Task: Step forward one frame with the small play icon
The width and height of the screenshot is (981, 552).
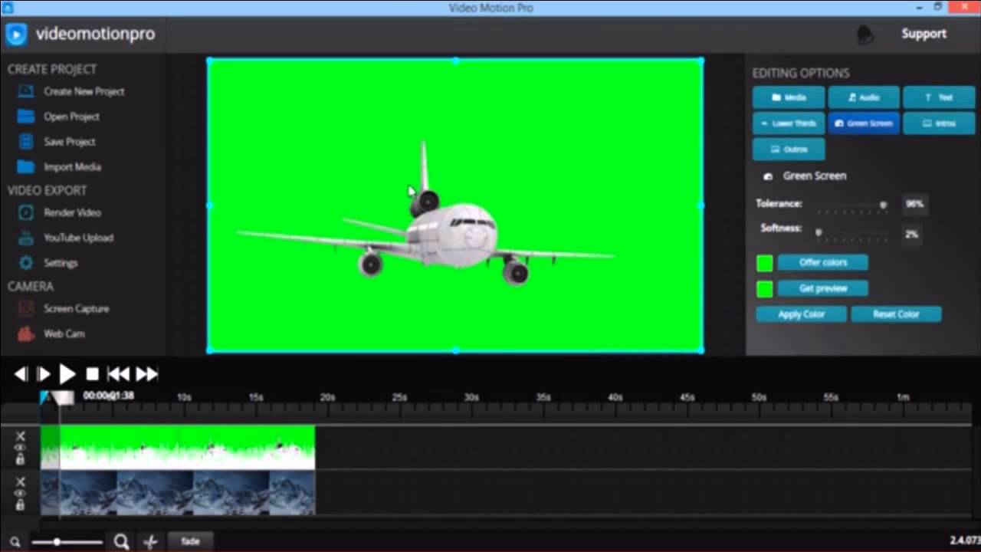Action: click(44, 374)
